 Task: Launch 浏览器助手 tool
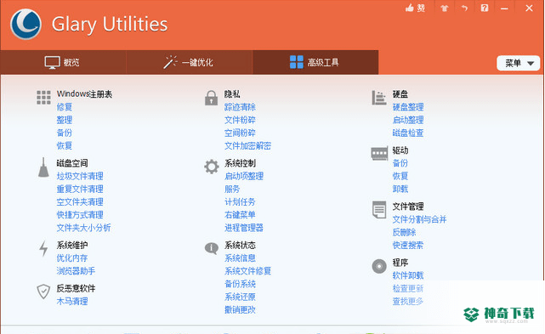[x=76, y=271]
